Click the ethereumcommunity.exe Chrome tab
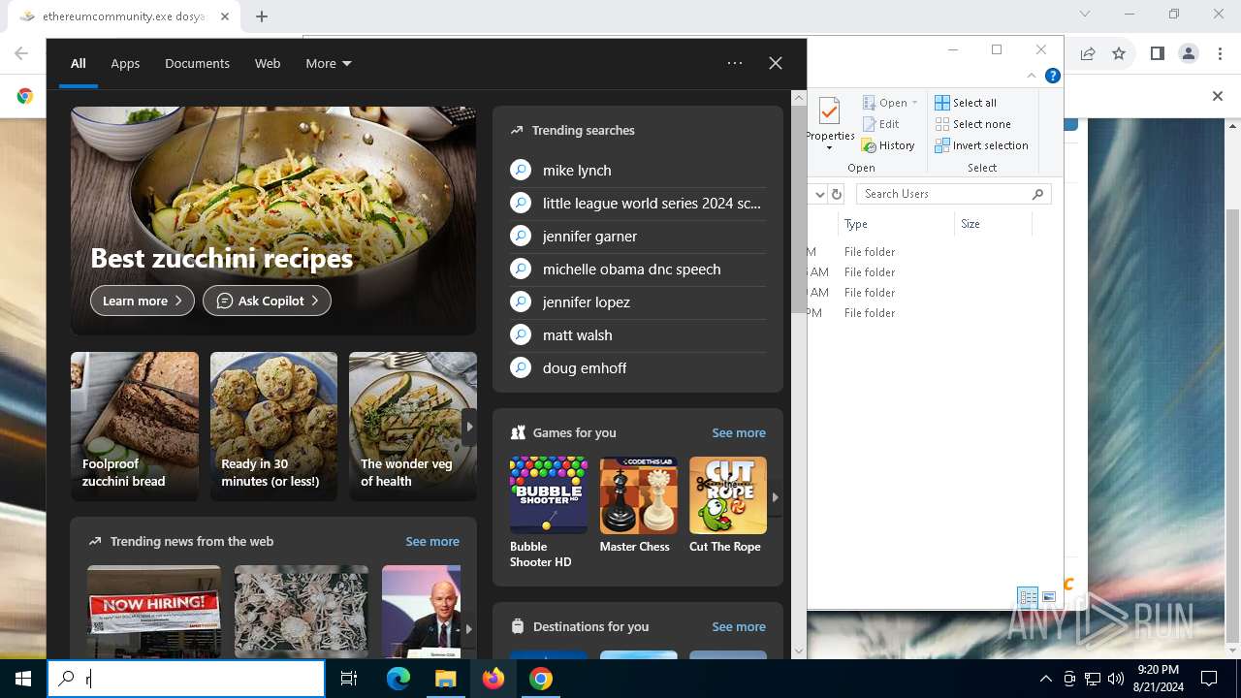1241x698 pixels. tap(123, 16)
